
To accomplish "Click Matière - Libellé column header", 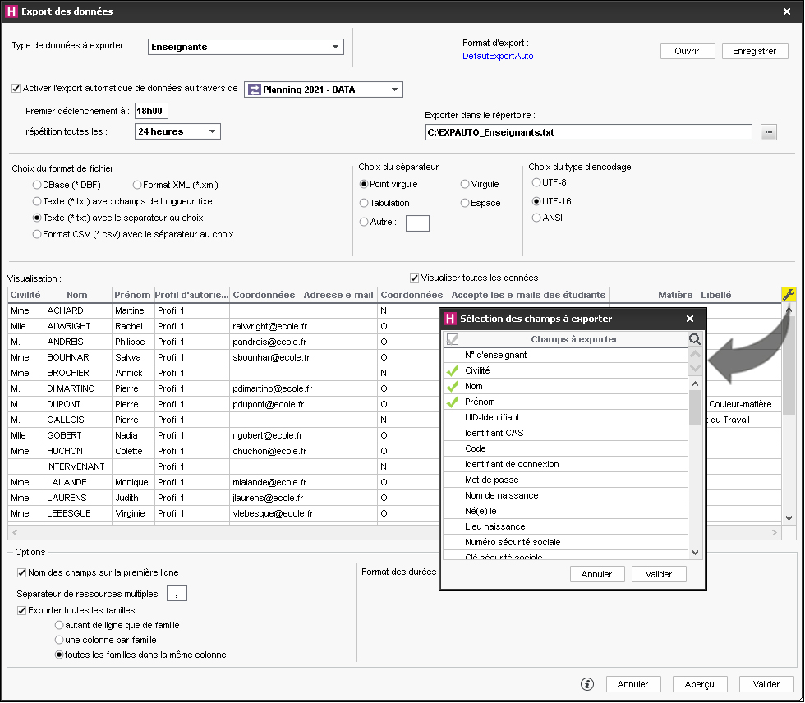I will click(x=695, y=295).
